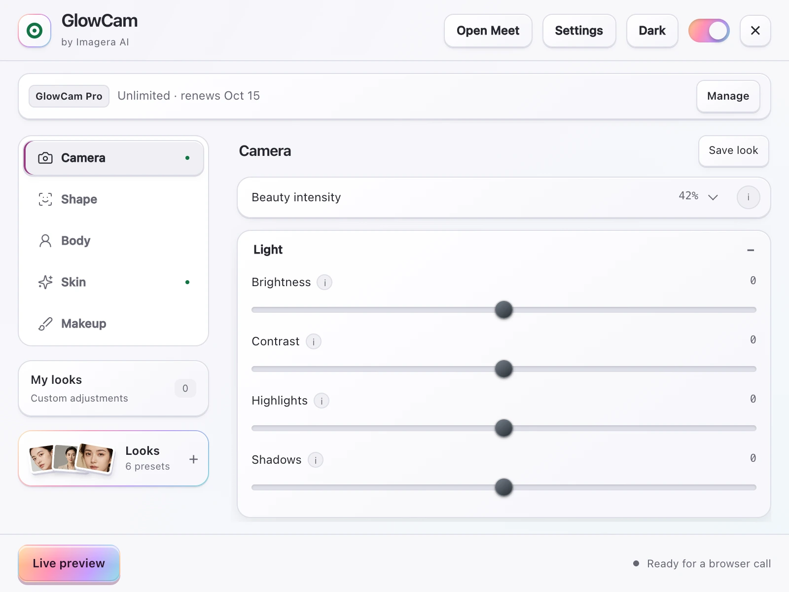Click the Highlights value 0

[753, 399]
